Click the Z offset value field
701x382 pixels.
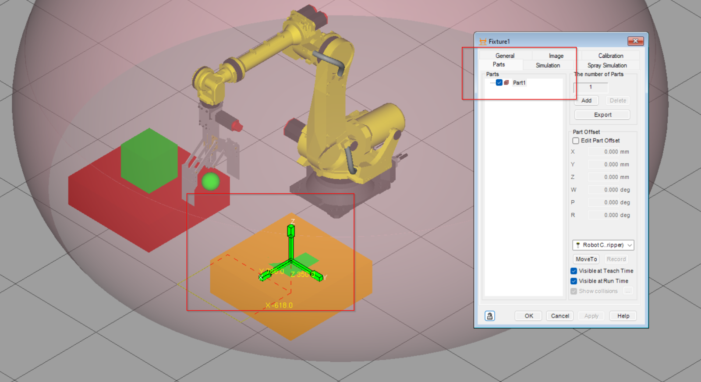coord(603,177)
